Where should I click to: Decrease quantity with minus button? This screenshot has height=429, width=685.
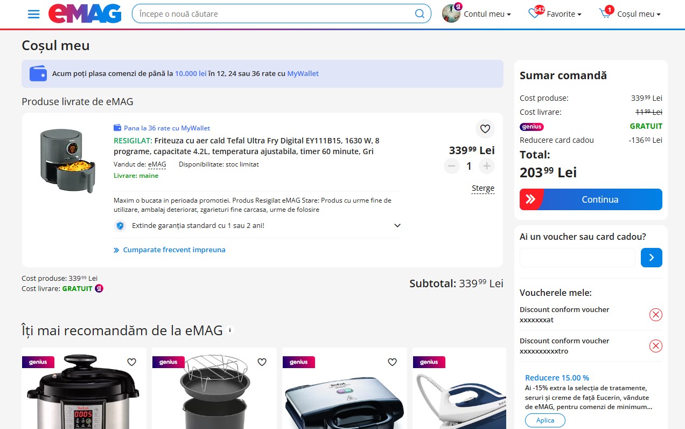click(x=452, y=167)
